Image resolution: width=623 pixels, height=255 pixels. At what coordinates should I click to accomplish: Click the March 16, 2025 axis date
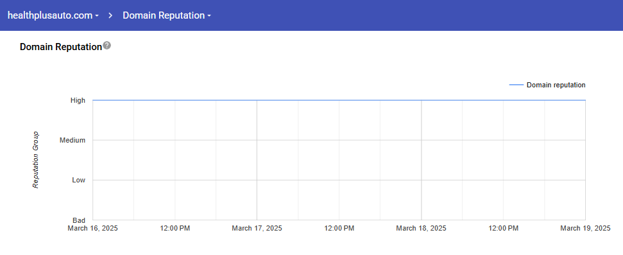[92, 229]
